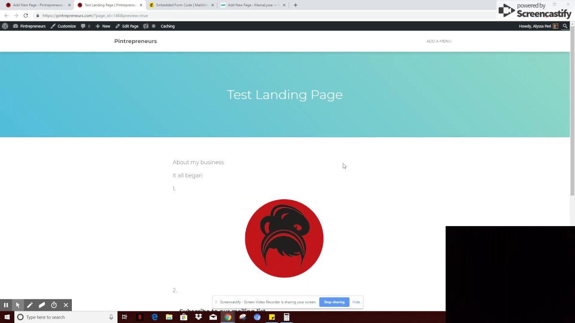Click the Test Landing Page heading
This screenshot has width=575, height=323.
285,95
